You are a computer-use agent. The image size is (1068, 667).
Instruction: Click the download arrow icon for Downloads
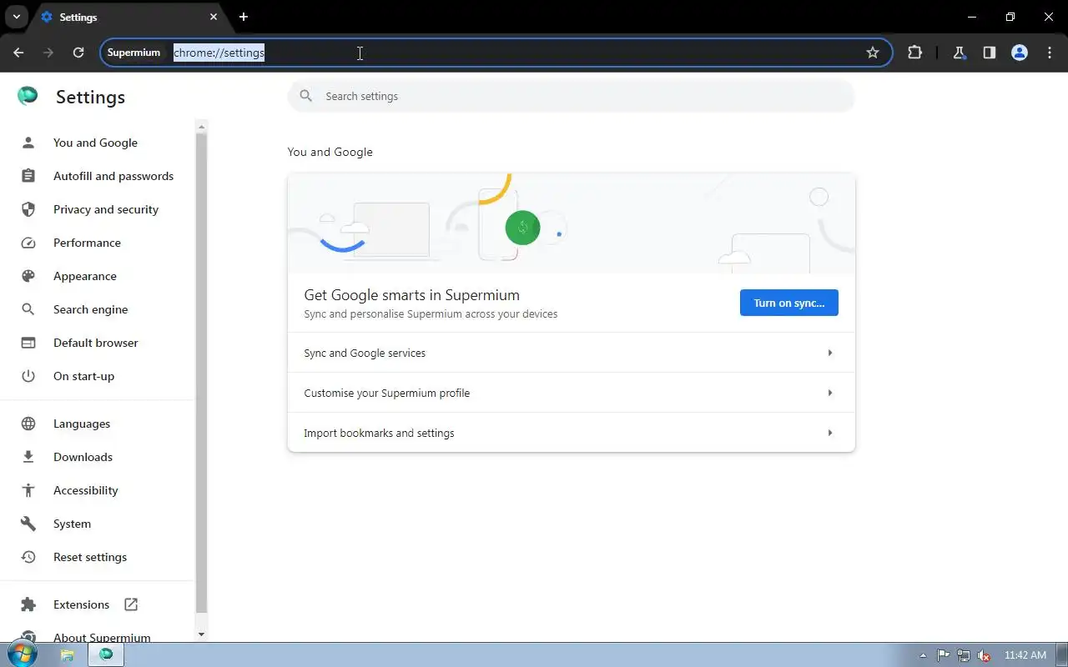pos(28,457)
